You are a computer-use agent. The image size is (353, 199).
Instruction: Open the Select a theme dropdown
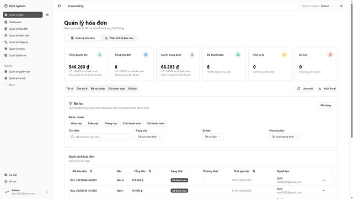(x=318, y=6)
